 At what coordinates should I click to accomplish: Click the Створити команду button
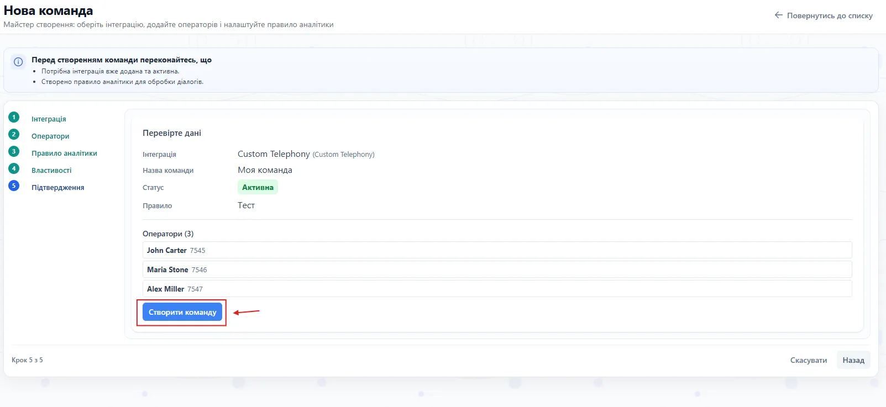(x=182, y=312)
